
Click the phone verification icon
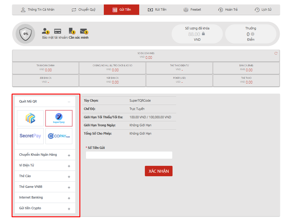pyautogui.click(x=72, y=31)
